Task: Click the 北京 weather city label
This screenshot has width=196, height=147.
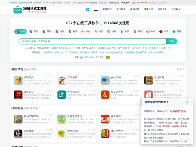Action: pyautogui.click(x=77, y=57)
